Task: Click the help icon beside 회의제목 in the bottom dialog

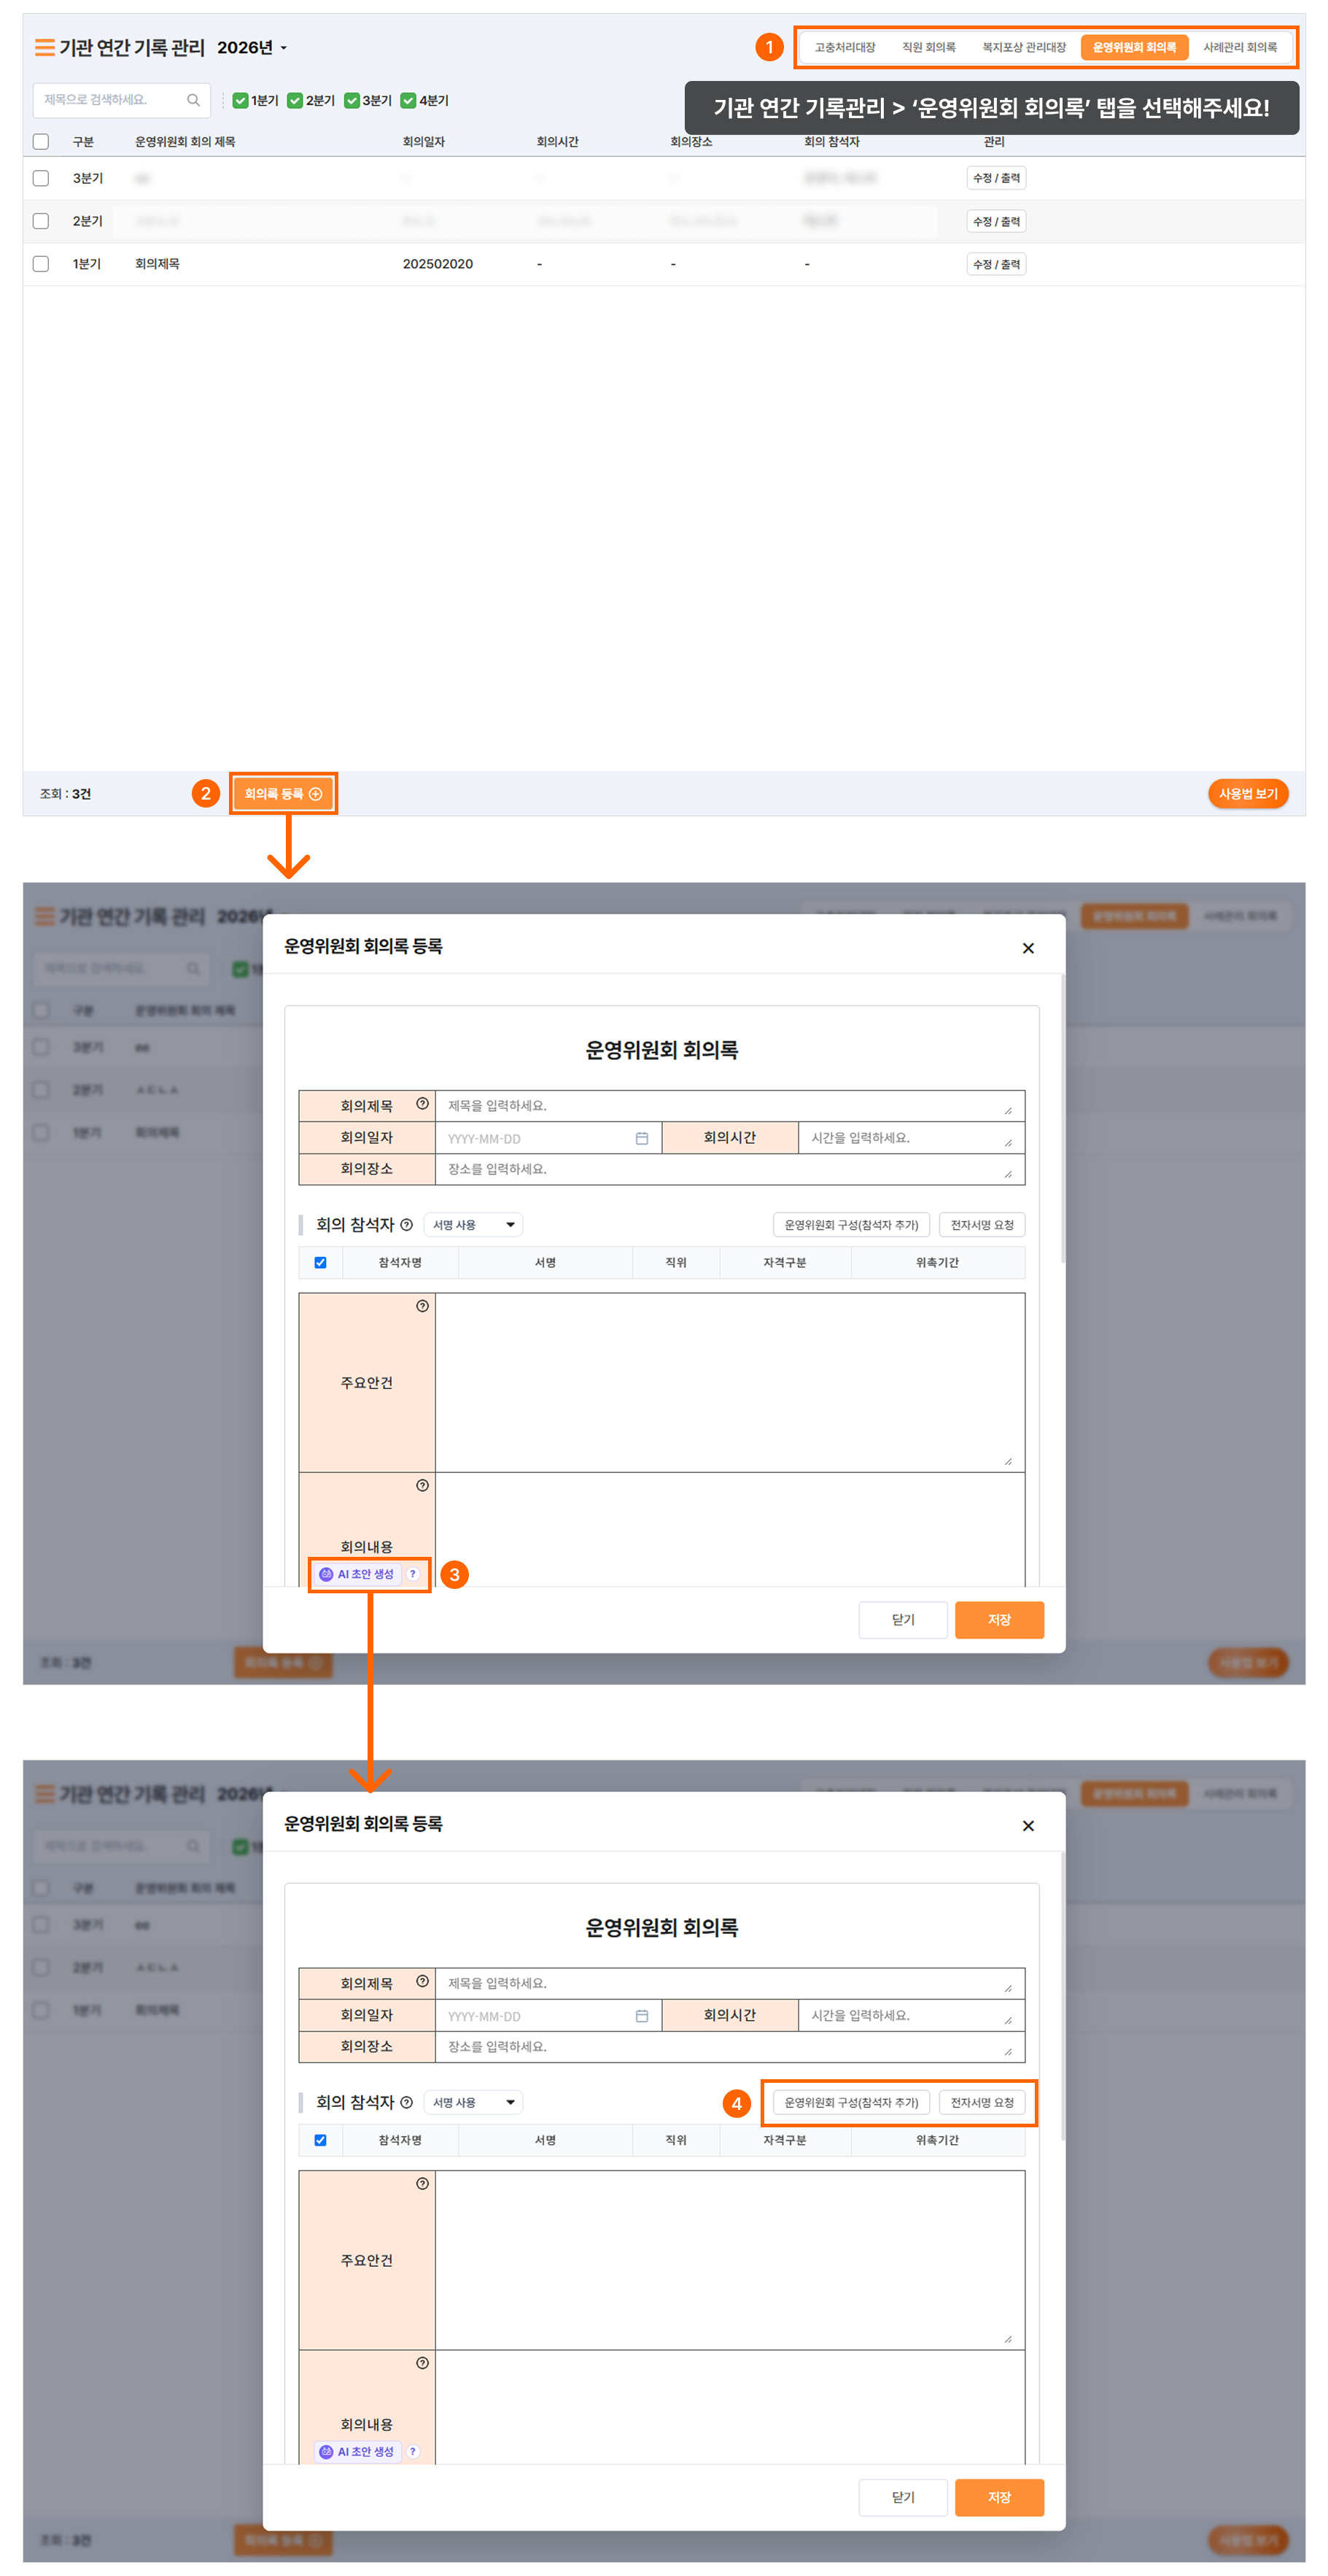Action: point(422,1980)
